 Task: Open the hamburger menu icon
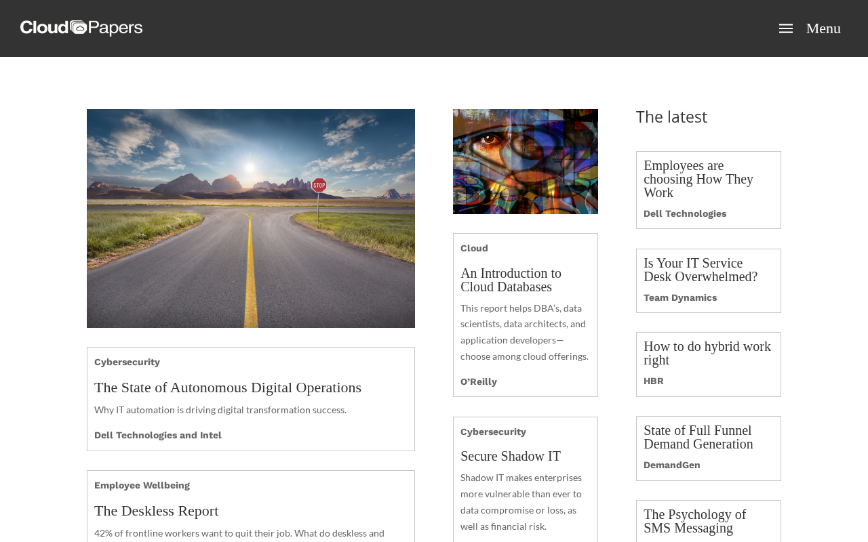click(x=786, y=28)
